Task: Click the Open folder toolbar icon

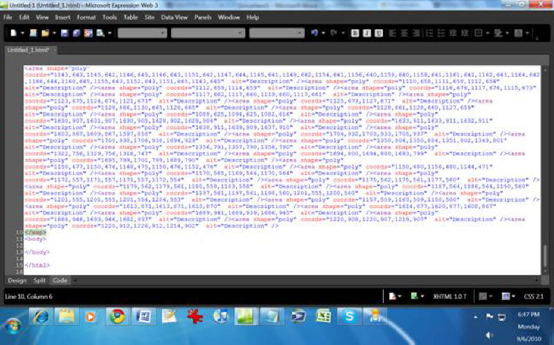Action: pos(45,32)
